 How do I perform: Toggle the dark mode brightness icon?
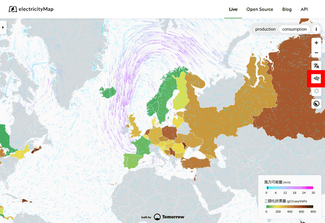(316, 104)
